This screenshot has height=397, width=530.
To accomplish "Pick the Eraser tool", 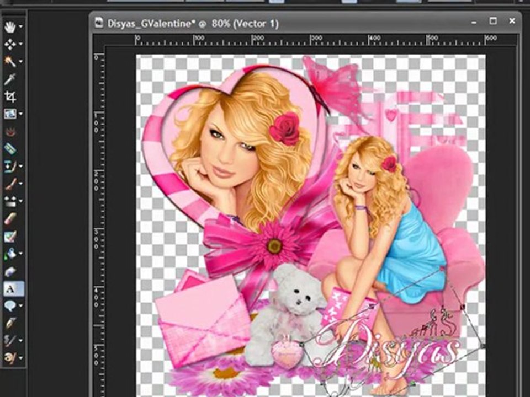I will [10, 218].
